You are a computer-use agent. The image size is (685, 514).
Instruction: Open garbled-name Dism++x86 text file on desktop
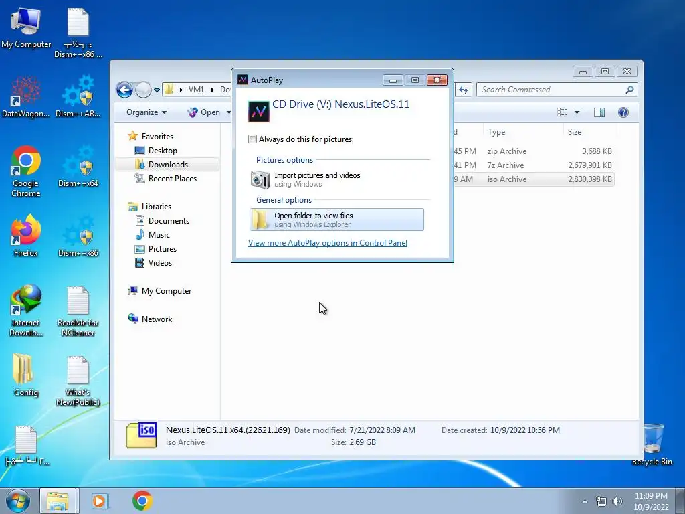pos(78,32)
